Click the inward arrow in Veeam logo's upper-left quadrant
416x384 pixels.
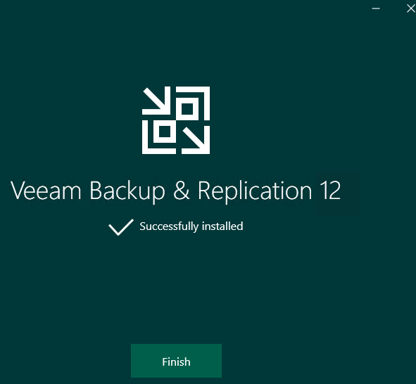point(156,101)
